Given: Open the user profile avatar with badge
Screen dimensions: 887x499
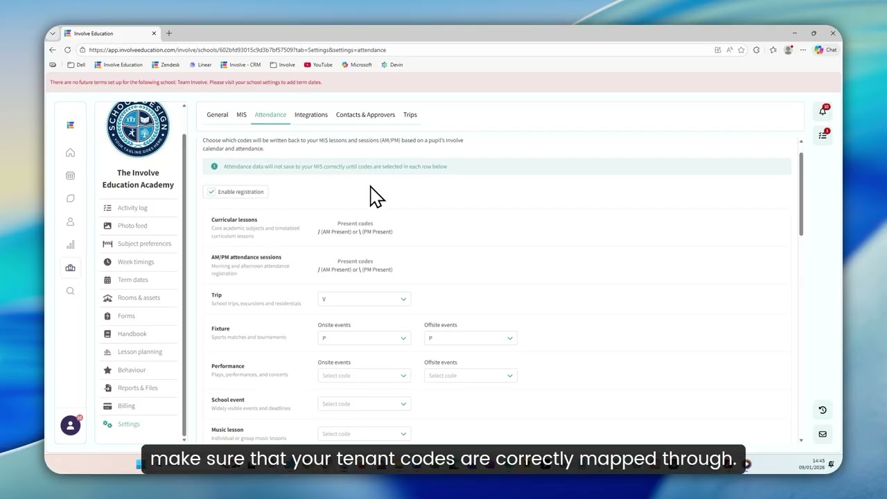Looking at the screenshot, I should tap(70, 425).
